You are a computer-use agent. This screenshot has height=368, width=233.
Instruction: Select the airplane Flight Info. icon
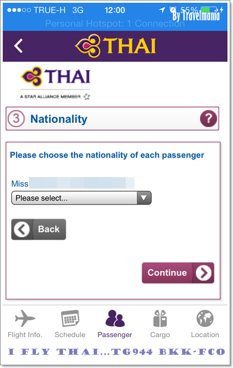point(25,318)
